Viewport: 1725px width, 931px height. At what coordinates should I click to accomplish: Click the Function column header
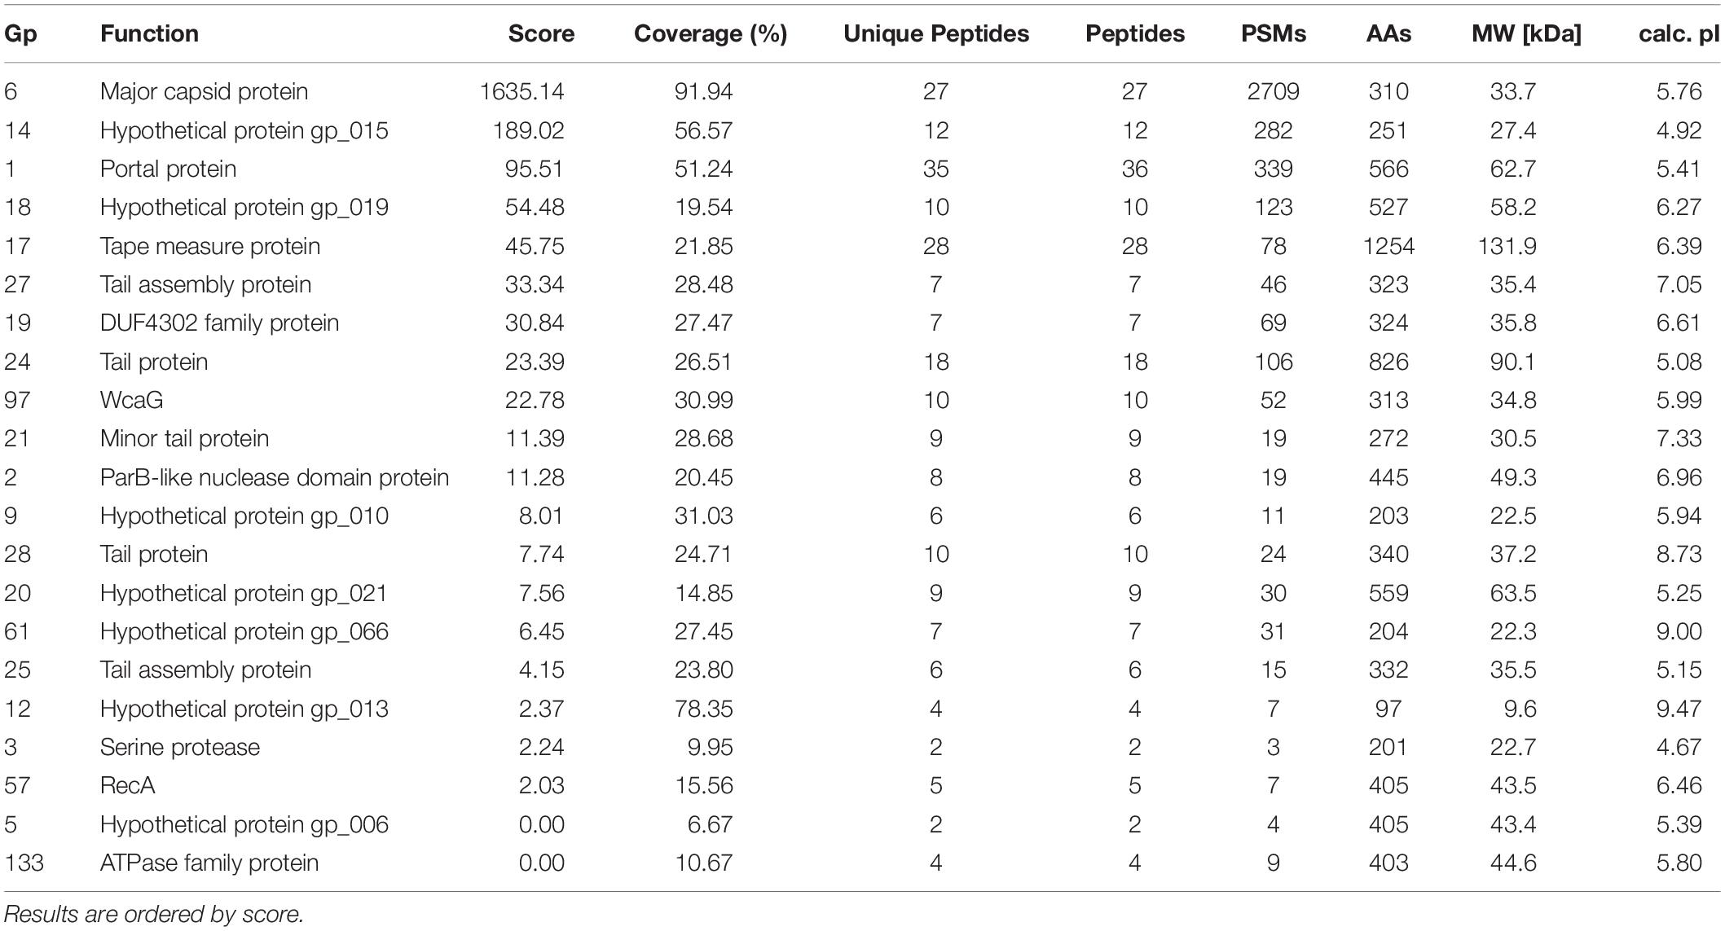pos(149,33)
